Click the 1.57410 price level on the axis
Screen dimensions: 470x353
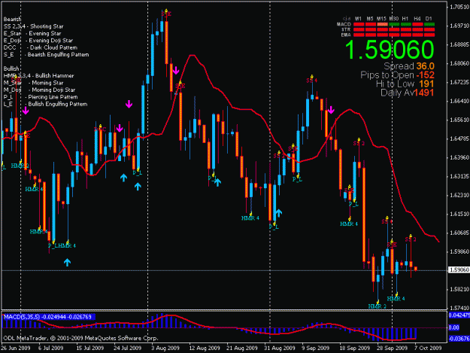pos(459,308)
